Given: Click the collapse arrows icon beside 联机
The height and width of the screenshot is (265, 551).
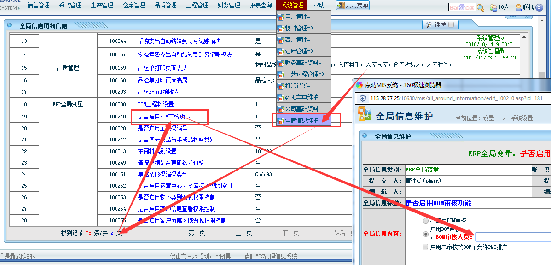Looking at the screenshot, I should 539,7.
